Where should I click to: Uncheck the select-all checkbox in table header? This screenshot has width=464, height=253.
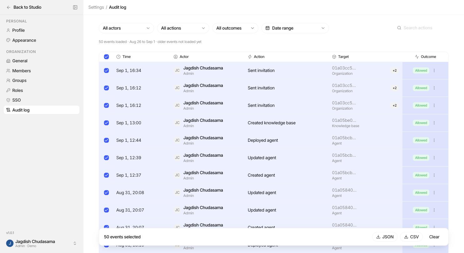107,57
